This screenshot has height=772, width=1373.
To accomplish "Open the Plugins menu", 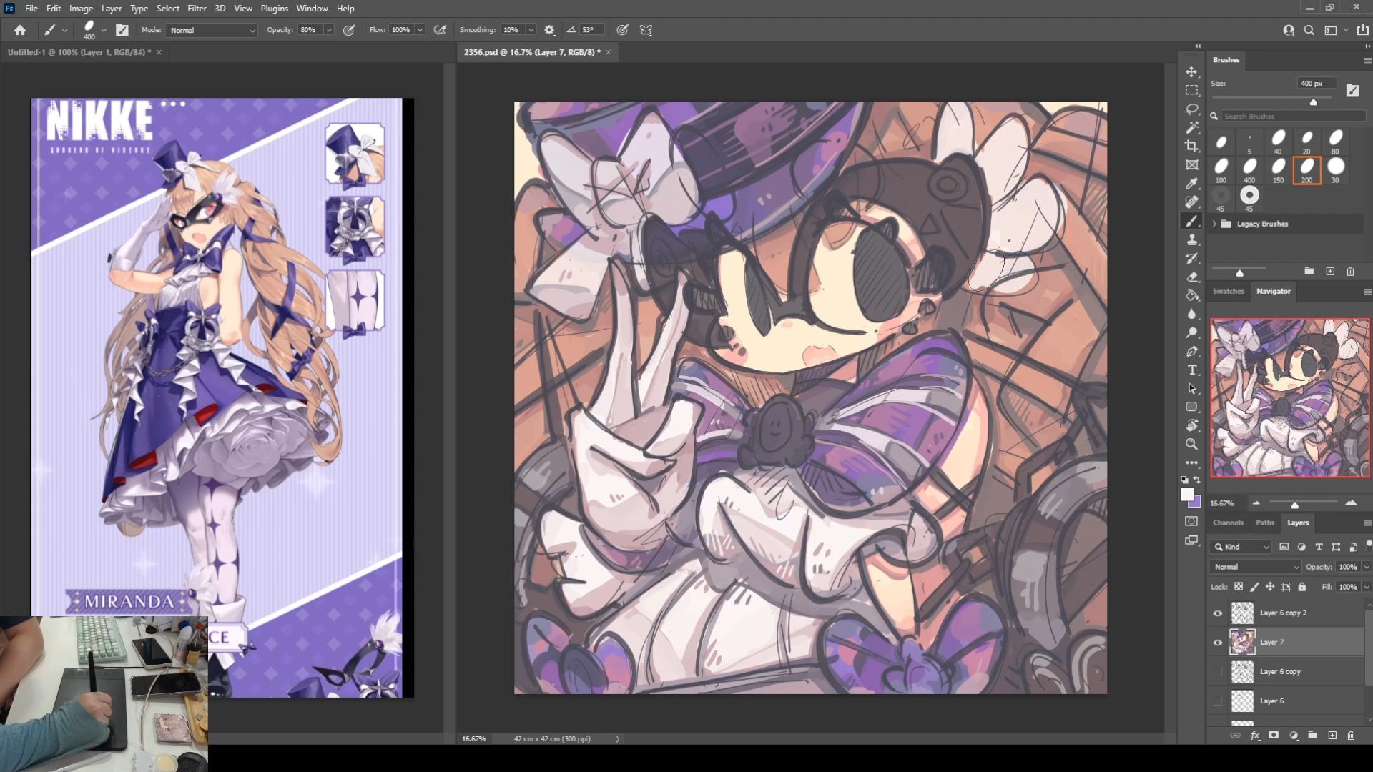I will pos(274,9).
